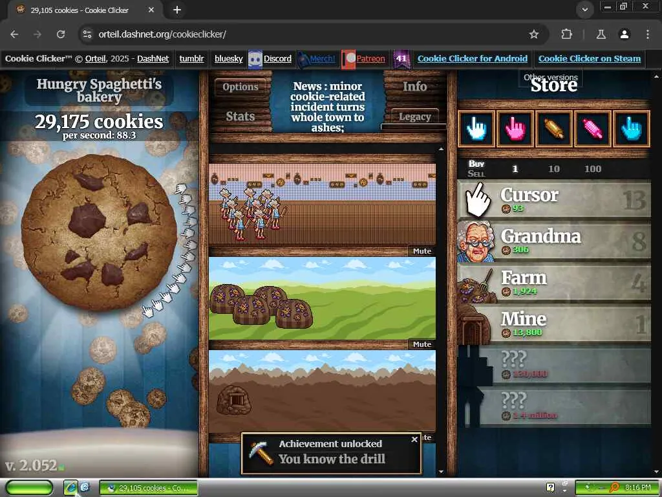Buy a Farm building

(x=554, y=282)
